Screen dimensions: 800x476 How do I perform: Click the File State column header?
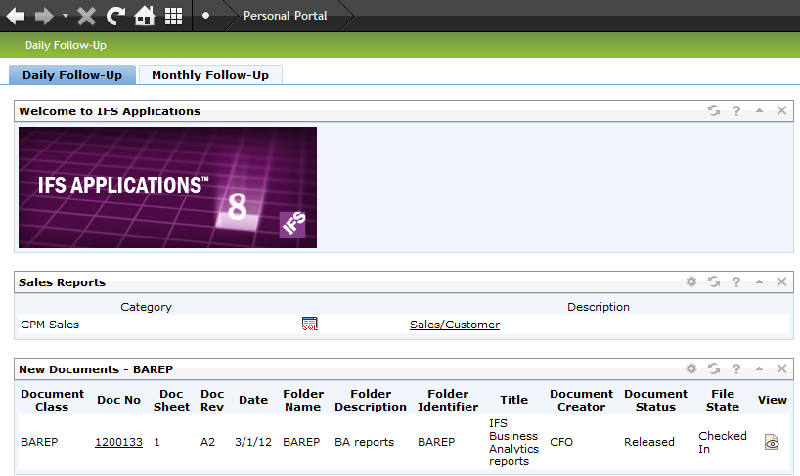(723, 400)
